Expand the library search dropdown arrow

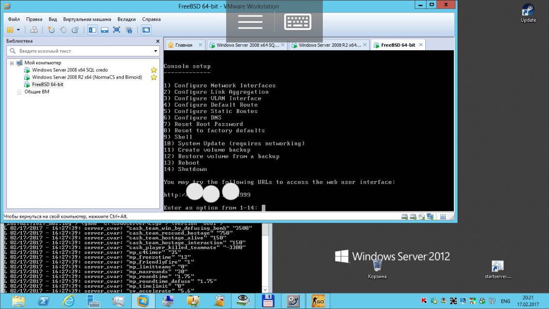156,51
